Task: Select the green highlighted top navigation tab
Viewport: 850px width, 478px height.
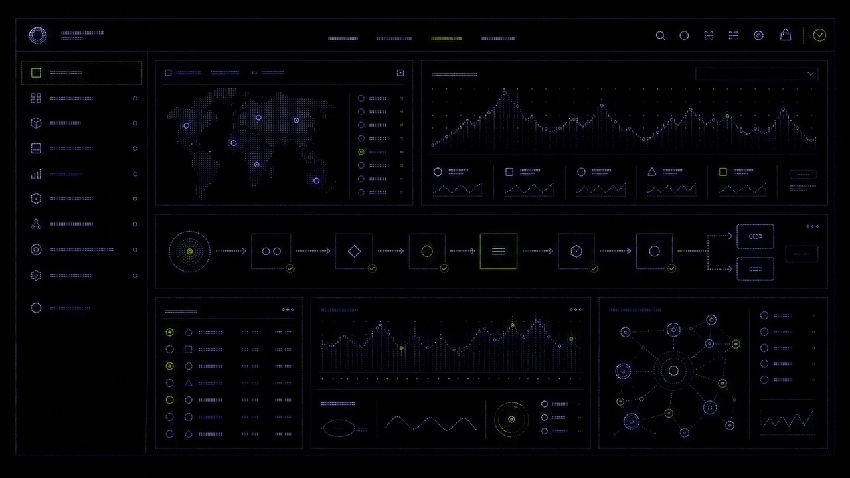Action: [446, 39]
